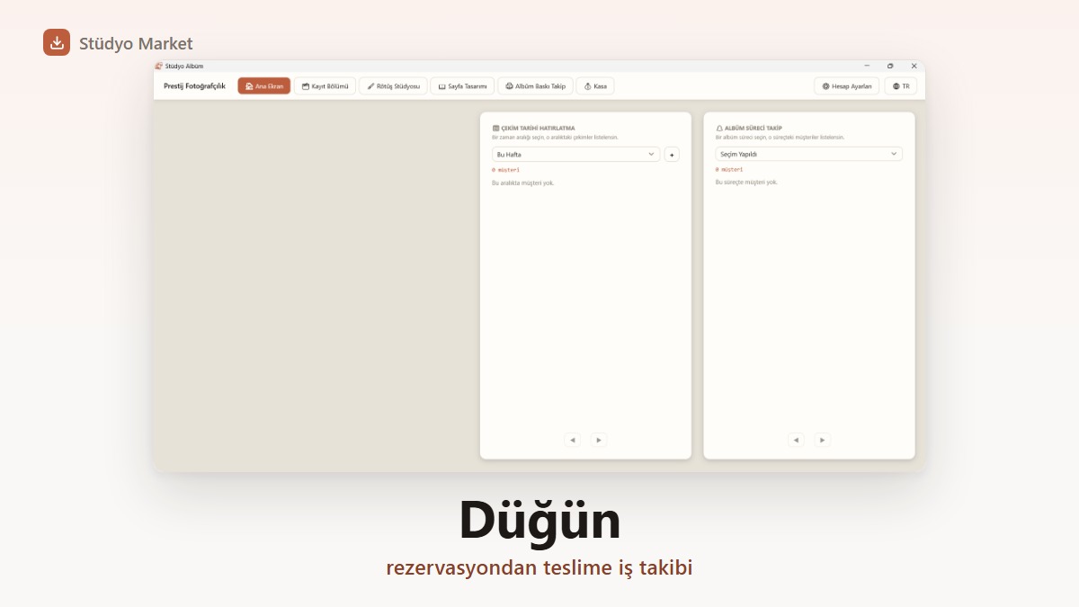Click '0 müşteri' count in Çekim Tarihi panel

[505, 170]
